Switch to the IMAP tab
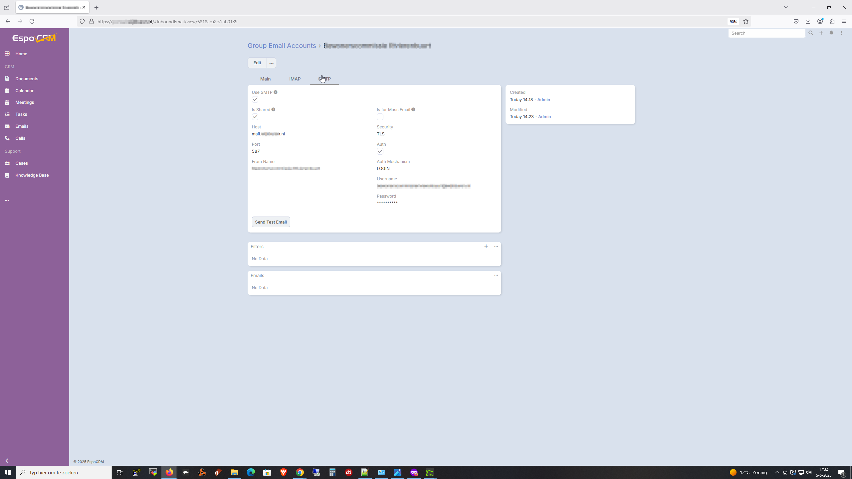Viewport: 852px width, 479px height. coord(295,79)
